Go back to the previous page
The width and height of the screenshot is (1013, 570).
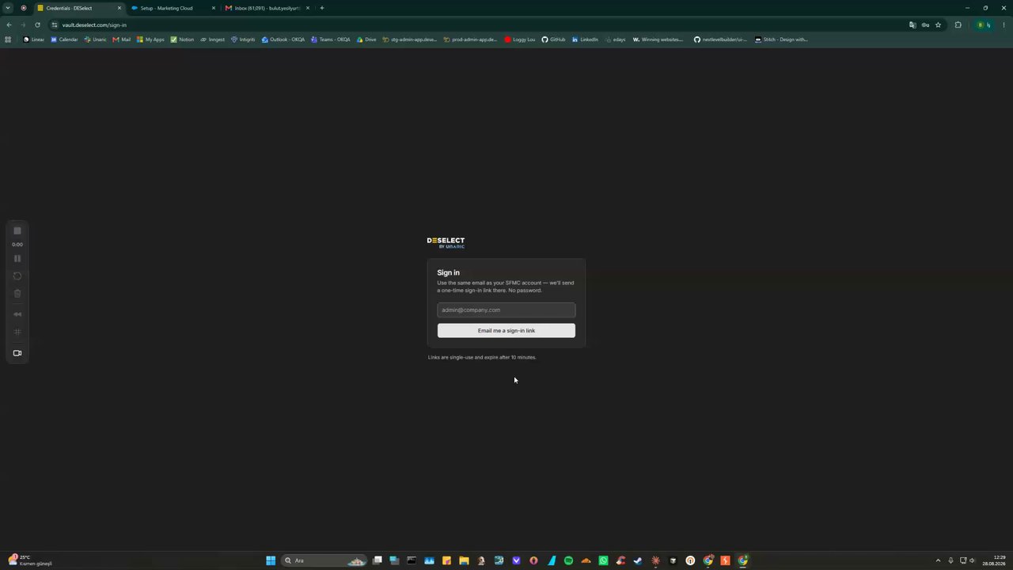point(9,25)
